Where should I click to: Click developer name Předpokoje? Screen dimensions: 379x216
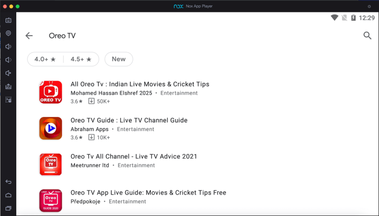click(85, 201)
